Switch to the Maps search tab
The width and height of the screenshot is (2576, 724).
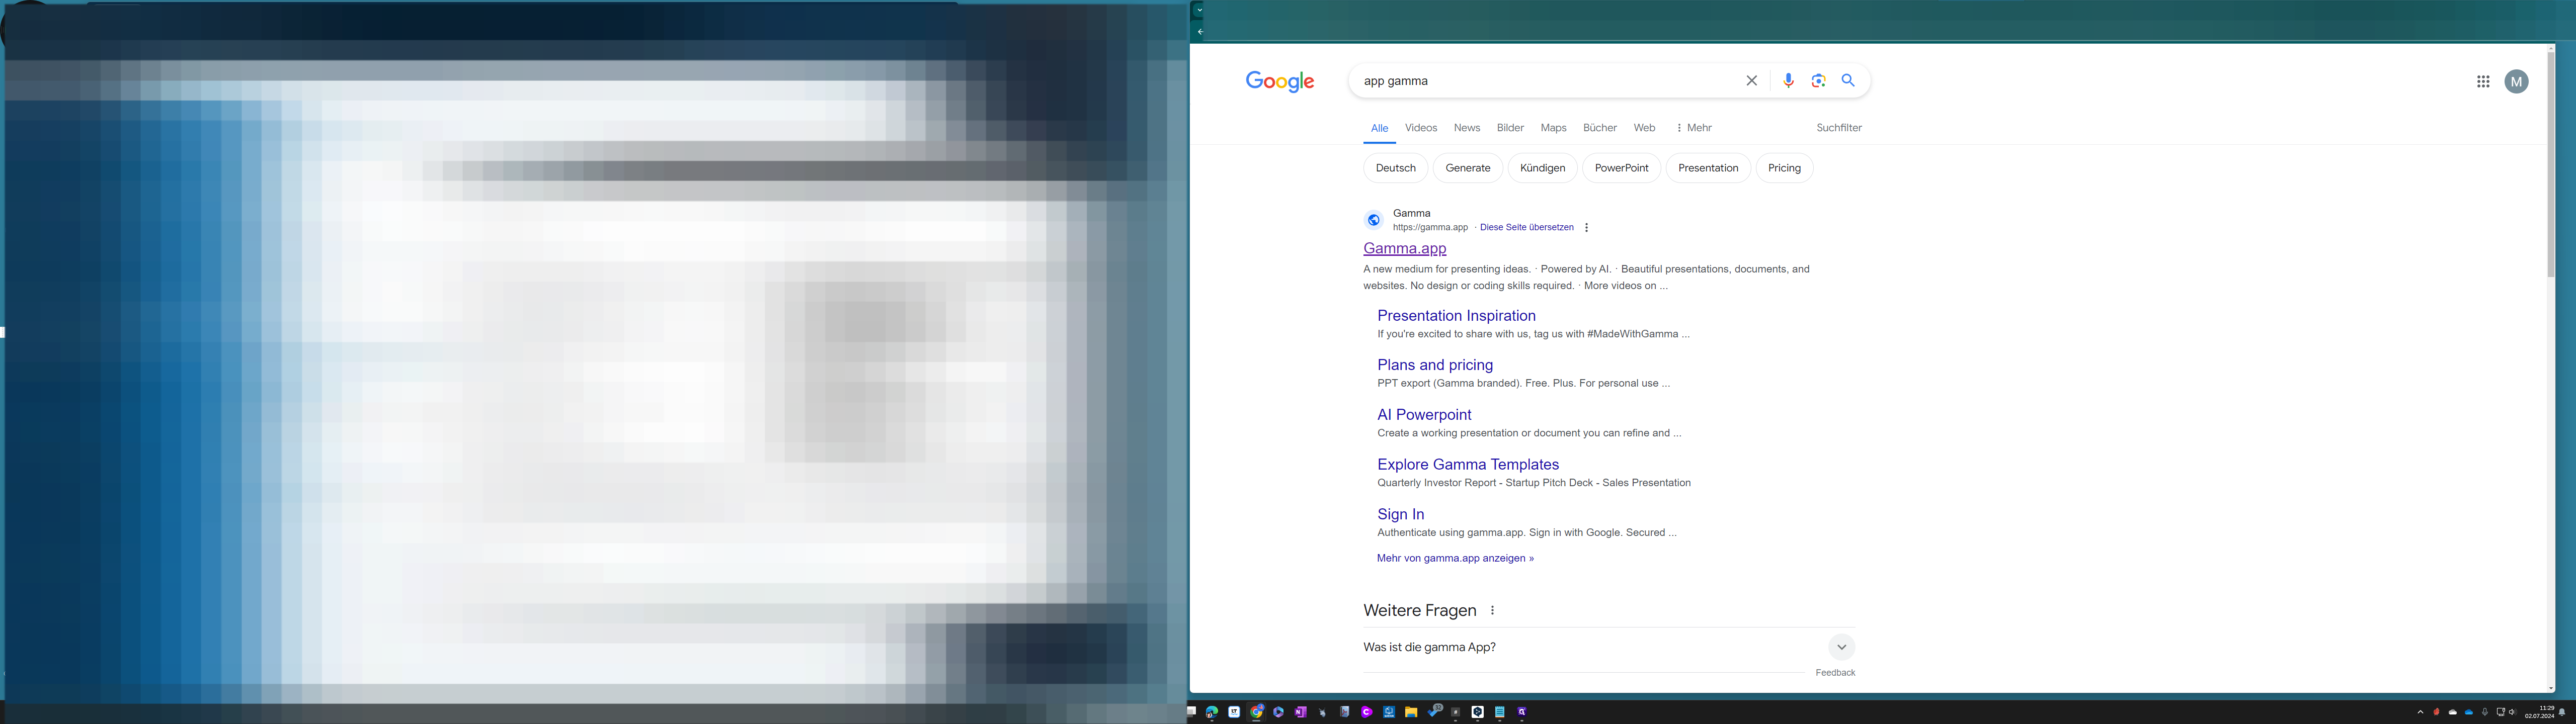pos(1553,128)
